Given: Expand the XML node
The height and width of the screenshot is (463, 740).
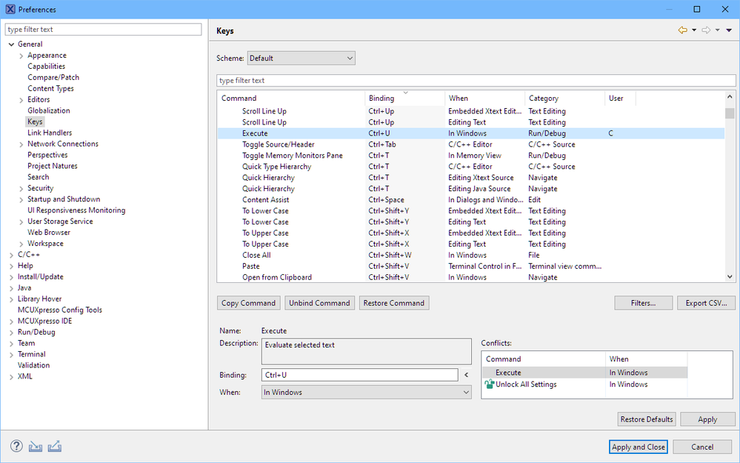Looking at the screenshot, I should (11, 376).
